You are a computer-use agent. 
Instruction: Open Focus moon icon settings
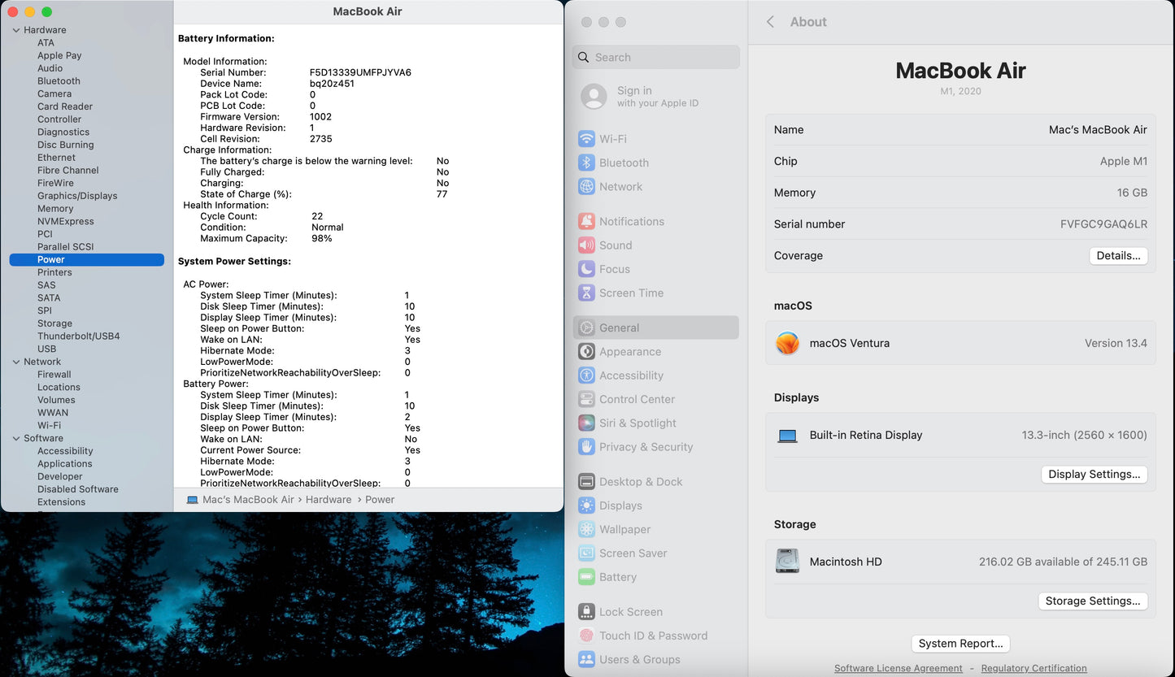click(586, 269)
